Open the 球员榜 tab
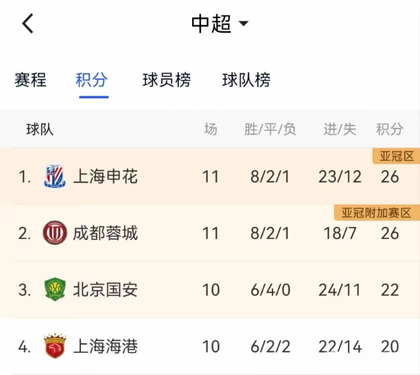The image size is (420, 375). (167, 80)
